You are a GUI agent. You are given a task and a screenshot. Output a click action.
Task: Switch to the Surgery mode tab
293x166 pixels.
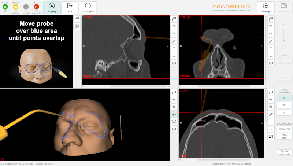[52, 7]
